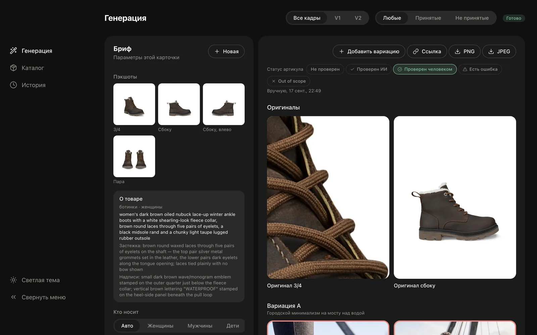This screenshot has height=335, width=537.
Task: Choose Авто for Кто носит
Action: click(127, 326)
